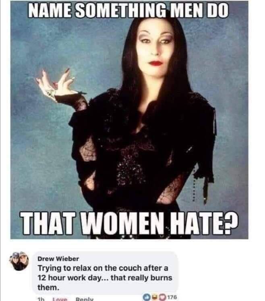Click the blue thumbs-up Like reaction icon

point(146,297)
